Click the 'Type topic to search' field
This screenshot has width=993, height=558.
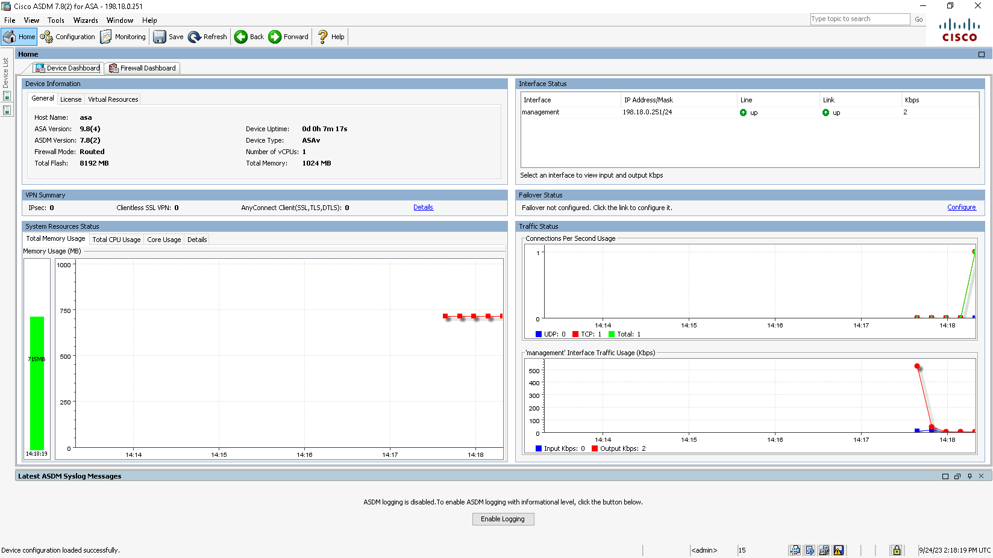coord(859,19)
